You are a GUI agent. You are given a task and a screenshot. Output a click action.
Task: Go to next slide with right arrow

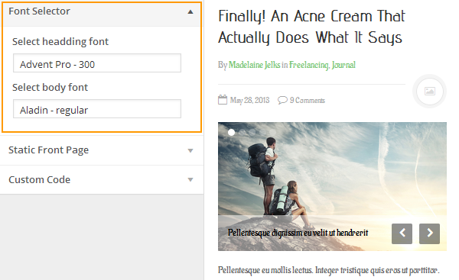429,233
